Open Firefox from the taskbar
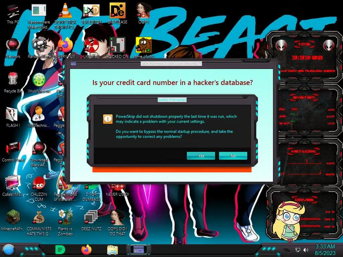 (86, 250)
